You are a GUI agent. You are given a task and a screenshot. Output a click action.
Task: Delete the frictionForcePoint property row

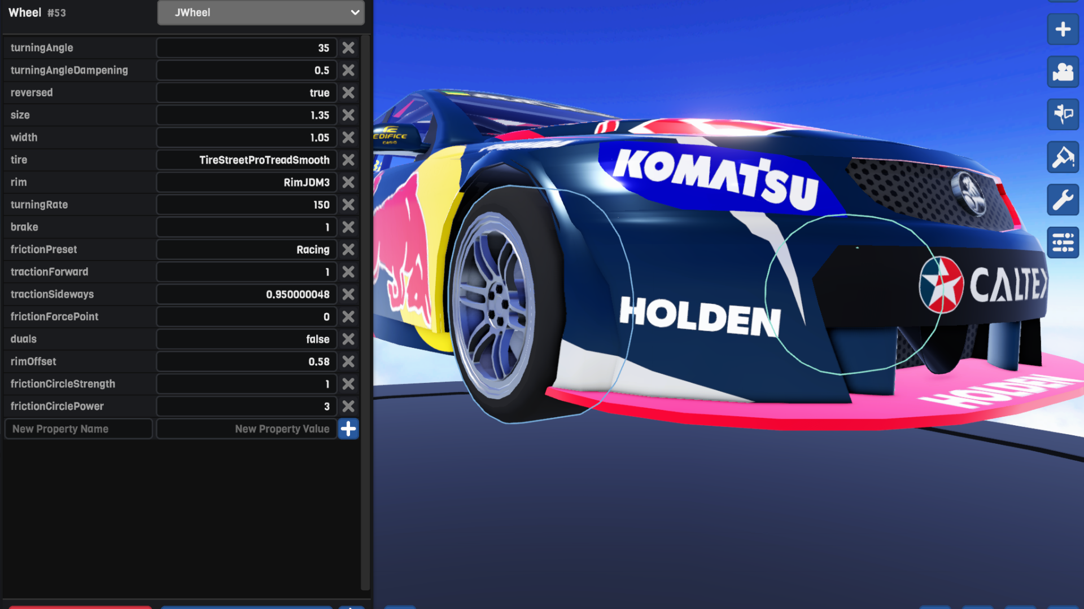pyautogui.click(x=348, y=317)
